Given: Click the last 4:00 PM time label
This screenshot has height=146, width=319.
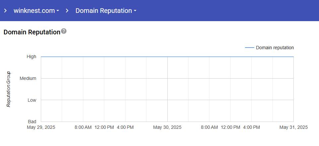Looking at the screenshot, I should tap(251, 127).
